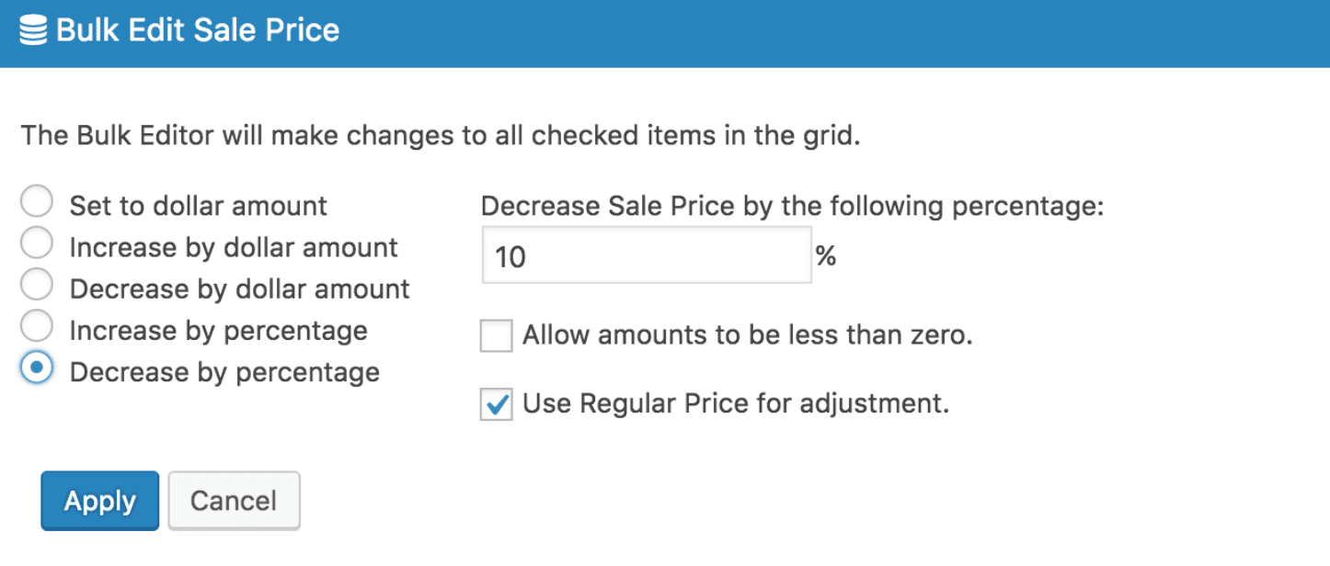
Task: Click the 'Decrease by dollar amount' label text
Action: 240,289
